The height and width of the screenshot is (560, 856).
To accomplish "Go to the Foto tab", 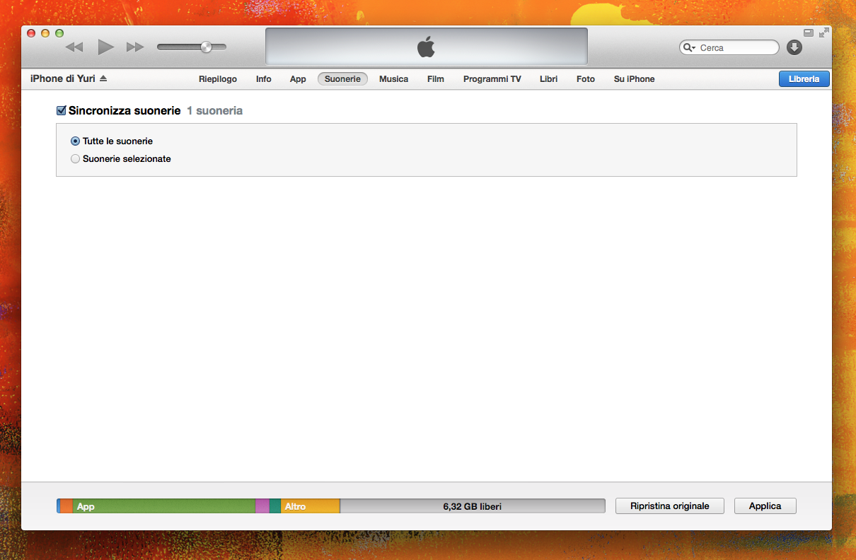I will pos(586,79).
